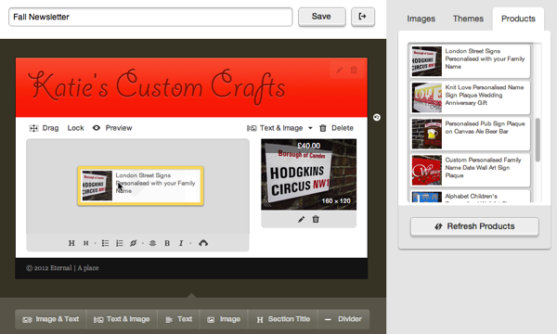Select Personalised Pub Sign Plaque product
Viewport: 557px width, 334px height.
pos(471,134)
